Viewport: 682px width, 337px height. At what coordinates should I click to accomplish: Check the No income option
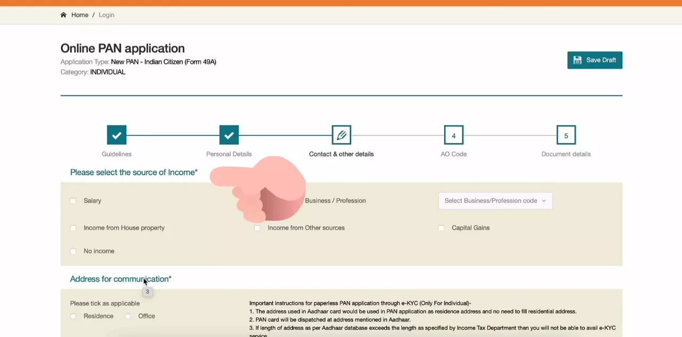73,251
